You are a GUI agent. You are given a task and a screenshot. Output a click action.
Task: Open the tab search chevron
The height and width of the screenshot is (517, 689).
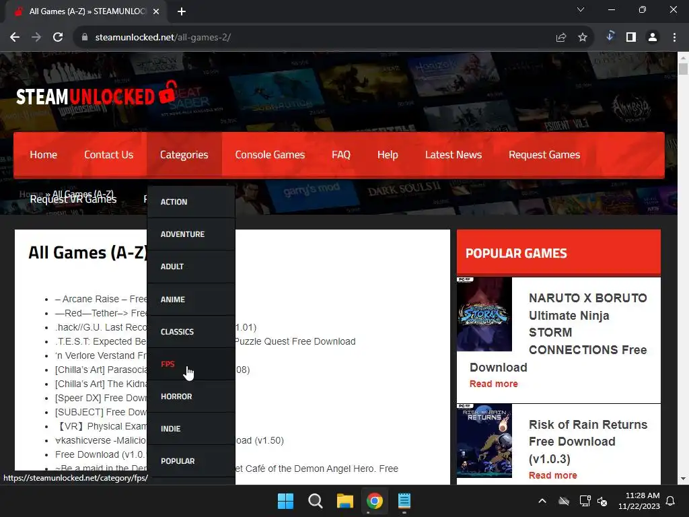(581, 9)
